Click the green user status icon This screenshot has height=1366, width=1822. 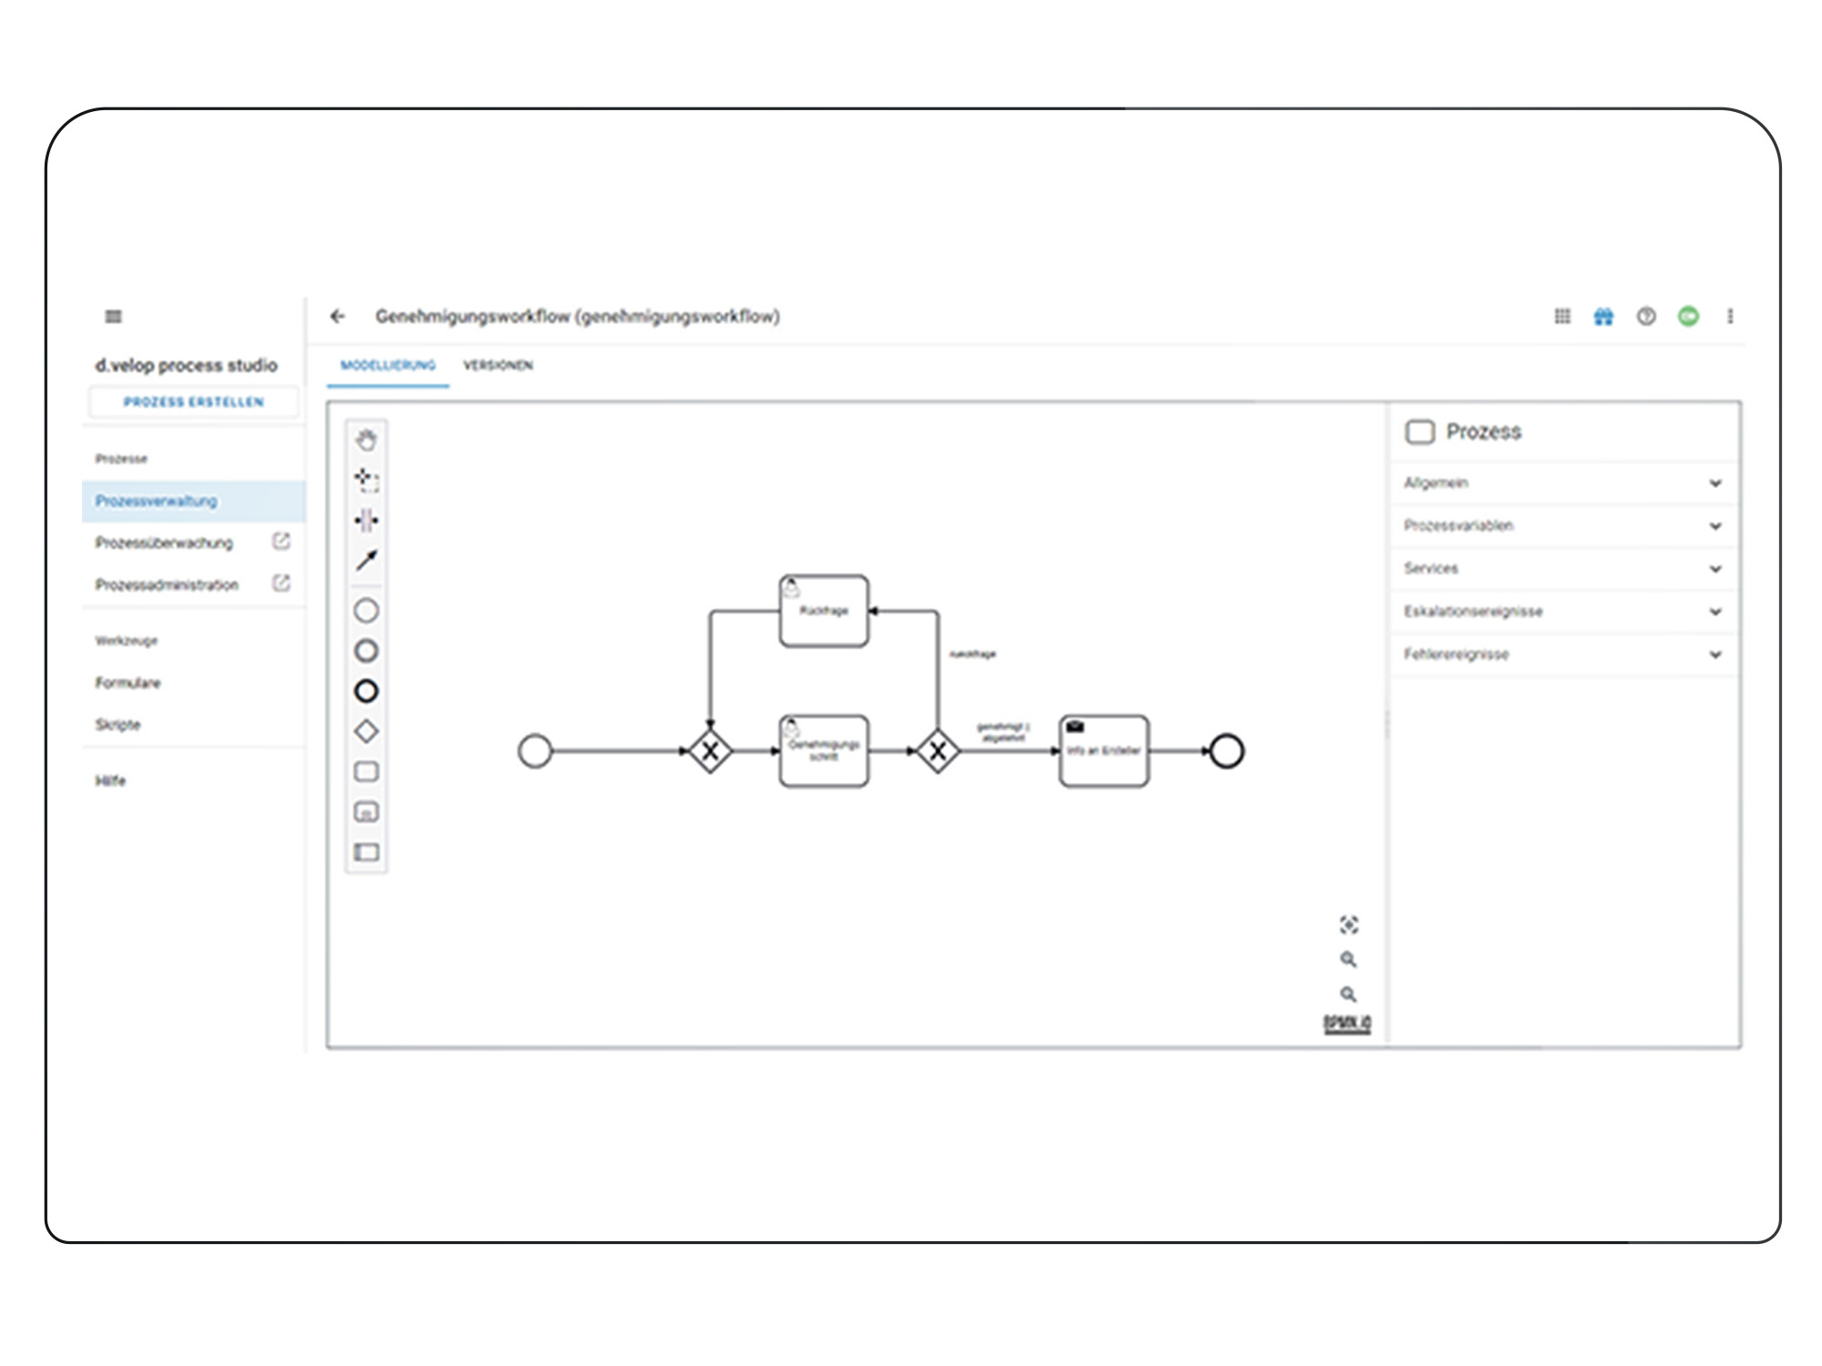tap(1688, 316)
